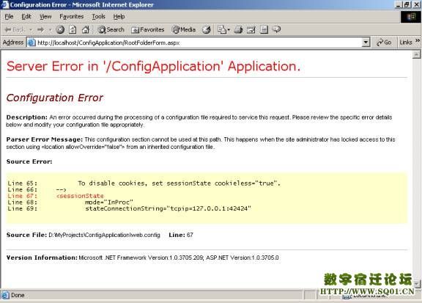Open the Favorites menu
The image size is (422, 303).
click(x=71, y=17)
